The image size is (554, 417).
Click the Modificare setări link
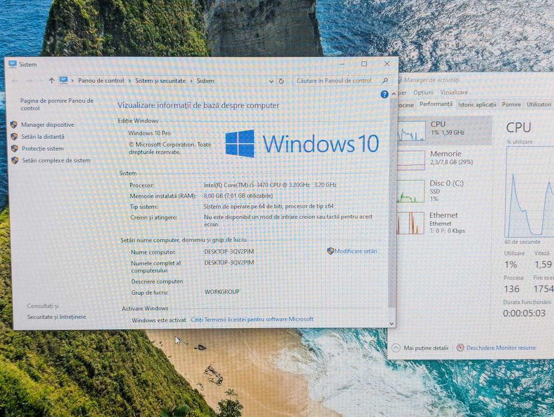click(355, 251)
